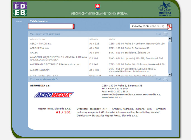Open the www.letectvi.cz link
191x140 pixels.
(x=112, y=97)
